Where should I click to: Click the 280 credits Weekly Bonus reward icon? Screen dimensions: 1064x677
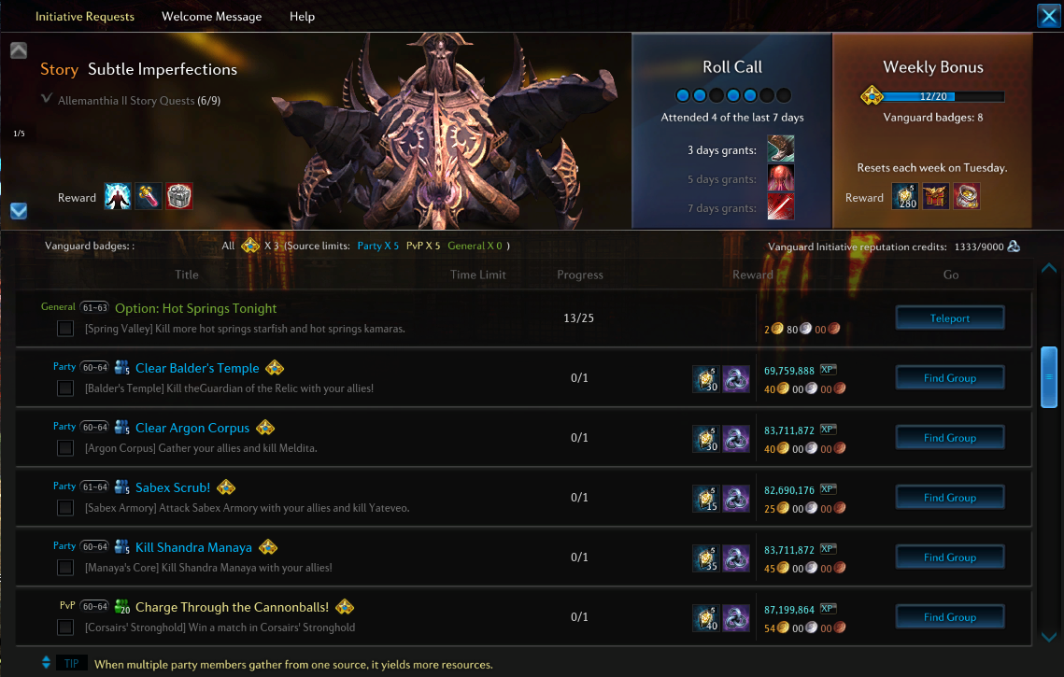pos(904,197)
